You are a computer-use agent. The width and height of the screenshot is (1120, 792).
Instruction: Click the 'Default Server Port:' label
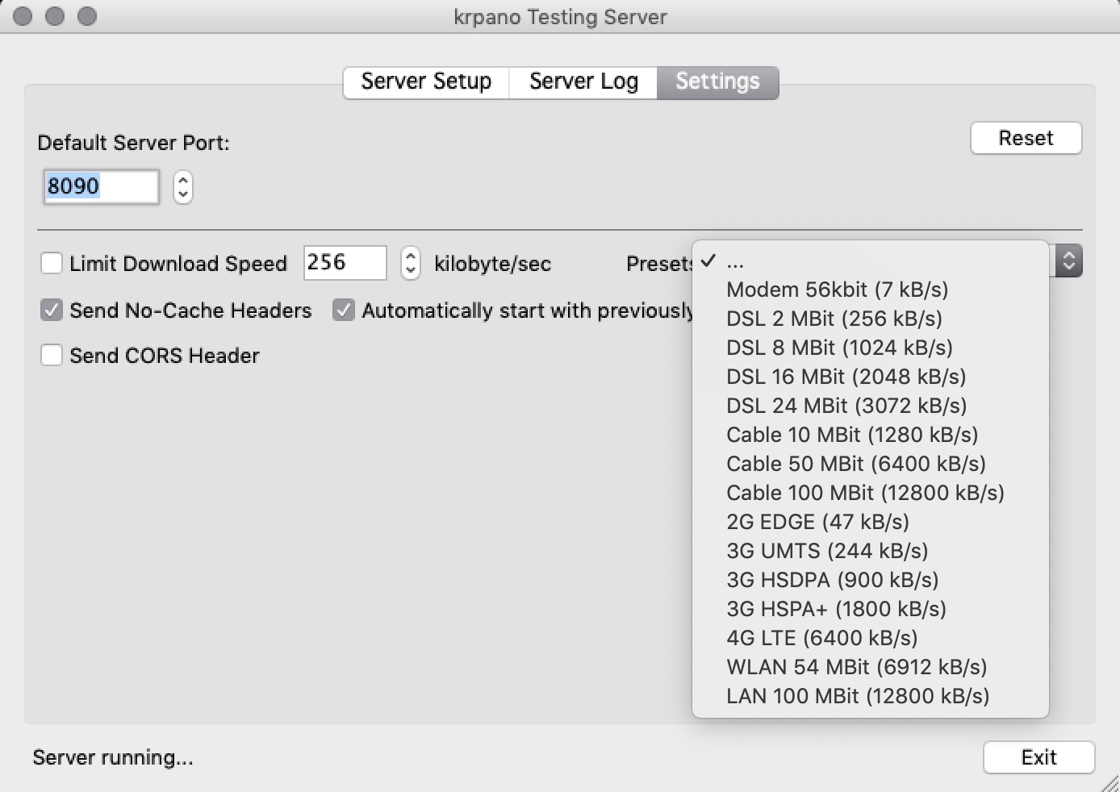pyautogui.click(x=134, y=143)
